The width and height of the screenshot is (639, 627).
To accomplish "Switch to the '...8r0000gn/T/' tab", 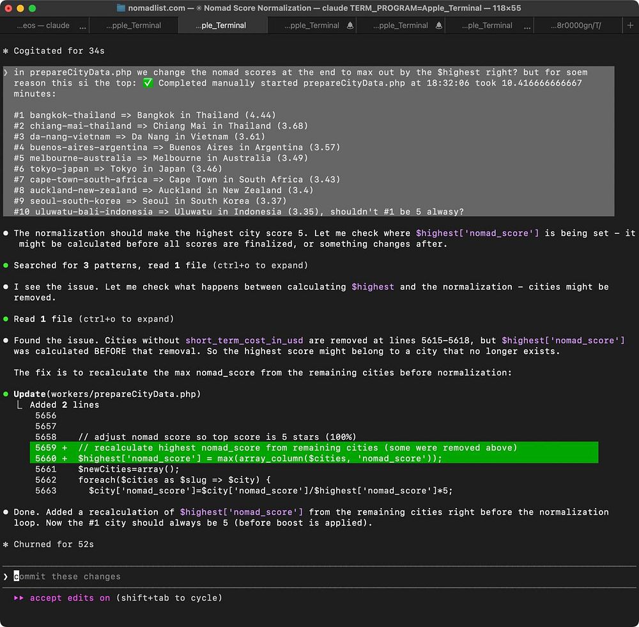I will tap(578, 26).
